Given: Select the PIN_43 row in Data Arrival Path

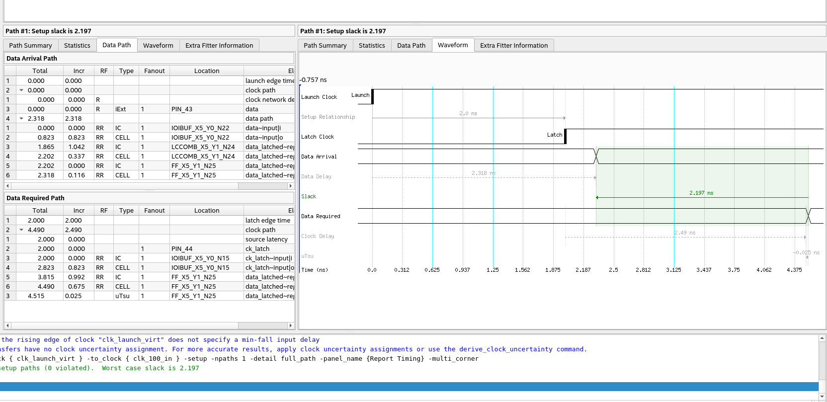Looking at the screenshot, I should [x=182, y=109].
